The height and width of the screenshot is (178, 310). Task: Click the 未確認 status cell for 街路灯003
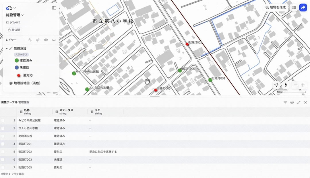pyautogui.click(x=70, y=160)
